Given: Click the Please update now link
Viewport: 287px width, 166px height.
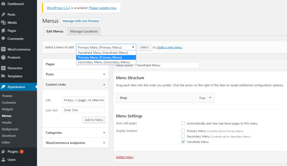Looking at the screenshot, I should click(x=103, y=8).
